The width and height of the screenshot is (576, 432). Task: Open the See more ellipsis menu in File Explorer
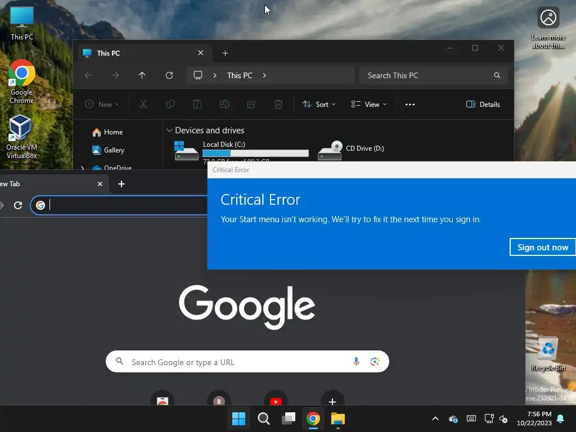(x=410, y=104)
